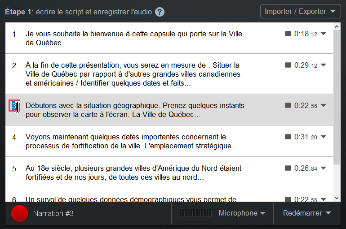The image size is (346, 229).
Task: Open the Redémarrer dropdown menu
Action: pyautogui.click(x=307, y=213)
